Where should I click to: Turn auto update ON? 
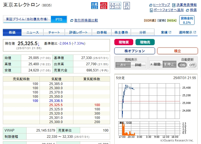click(182, 65)
